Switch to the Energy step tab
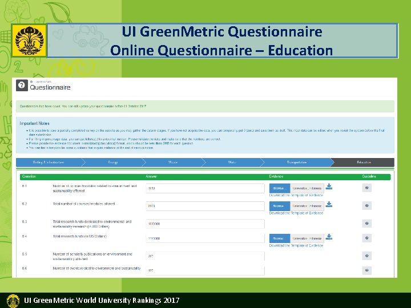 [x=113, y=163]
